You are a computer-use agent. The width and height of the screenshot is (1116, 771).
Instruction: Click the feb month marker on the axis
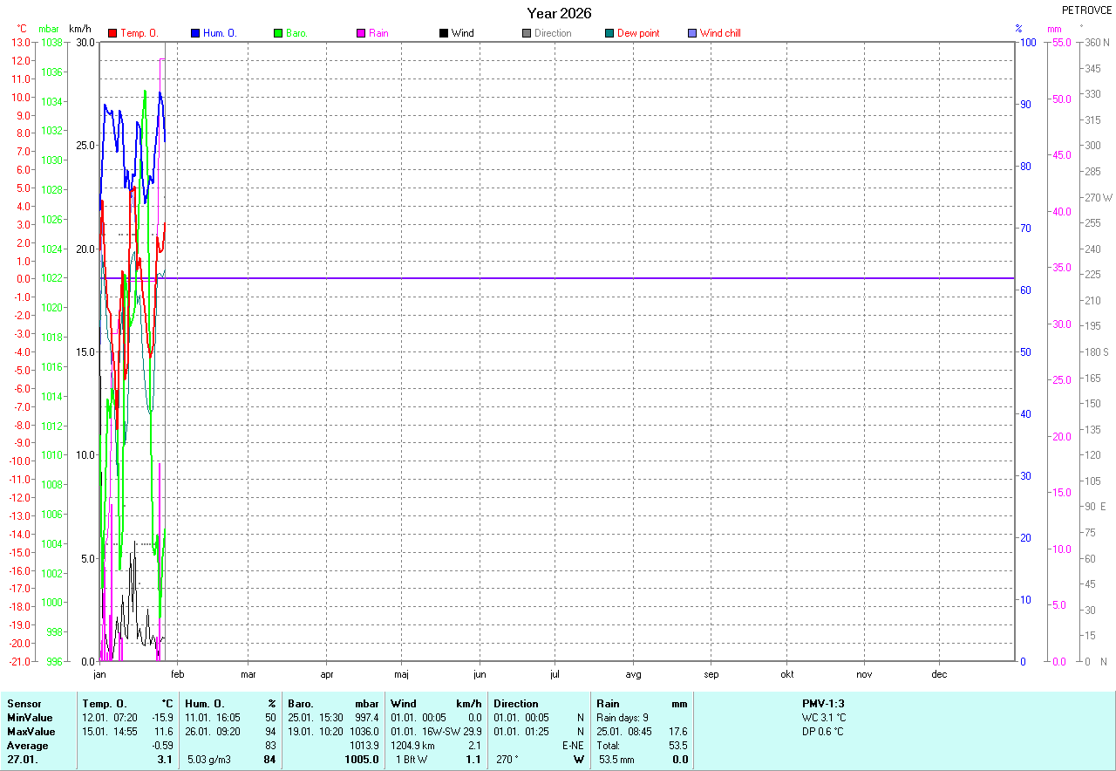177,674
